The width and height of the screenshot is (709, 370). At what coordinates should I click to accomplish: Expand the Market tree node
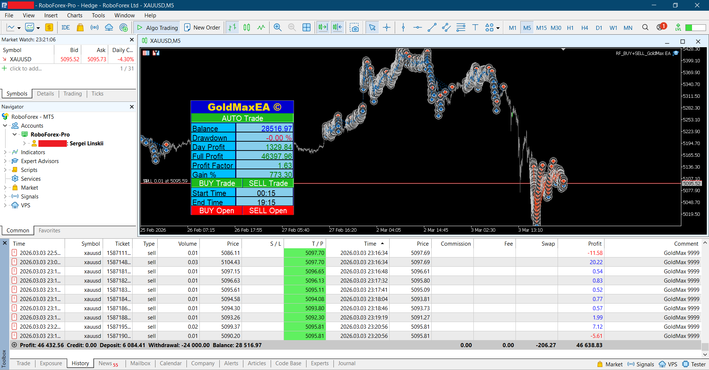[5, 188]
